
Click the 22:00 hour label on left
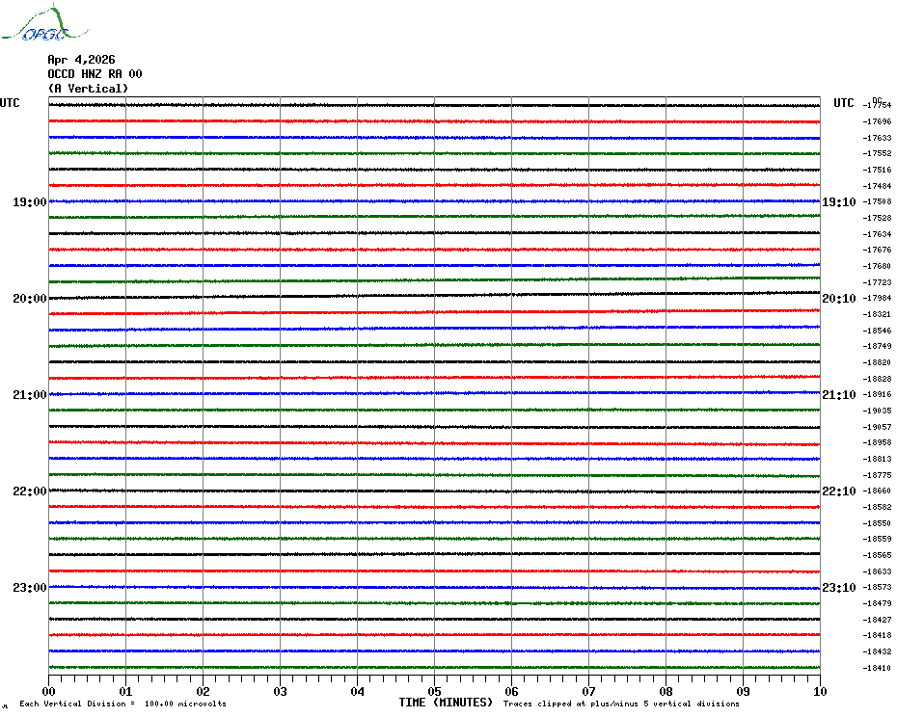(29, 491)
